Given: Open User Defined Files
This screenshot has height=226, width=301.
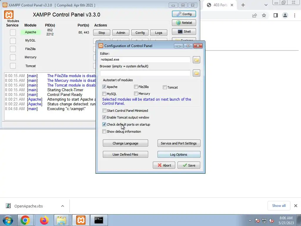Looking at the screenshot, I should (125, 154).
